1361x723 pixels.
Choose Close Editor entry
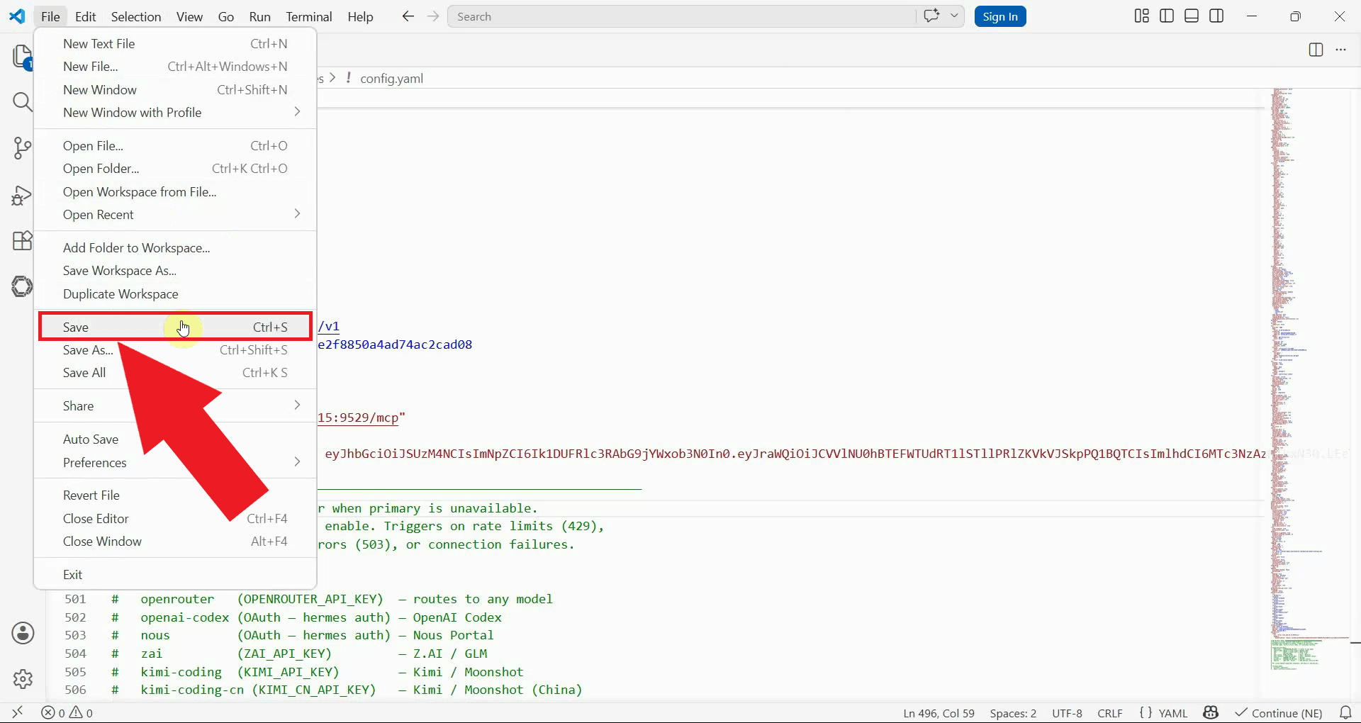pos(175,519)
